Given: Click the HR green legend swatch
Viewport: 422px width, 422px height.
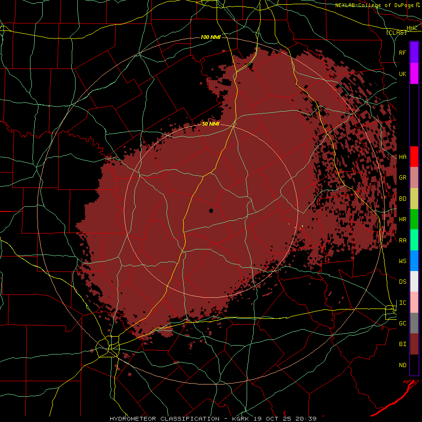Looking at the screenshot, I should pos(414,219).
